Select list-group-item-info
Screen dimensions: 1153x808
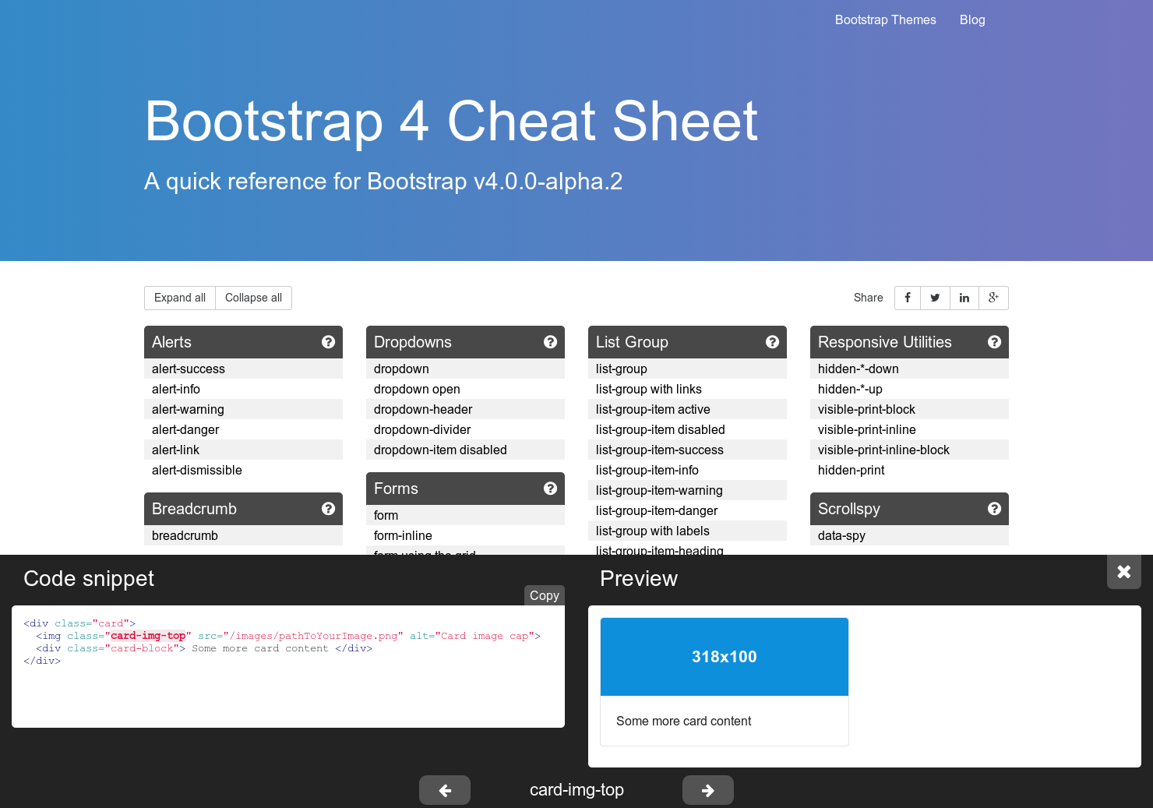pos(687,470)
